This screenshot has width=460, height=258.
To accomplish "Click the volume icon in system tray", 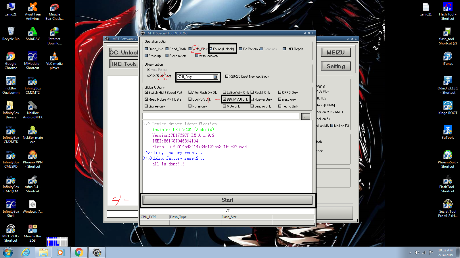I will (417, 253).
